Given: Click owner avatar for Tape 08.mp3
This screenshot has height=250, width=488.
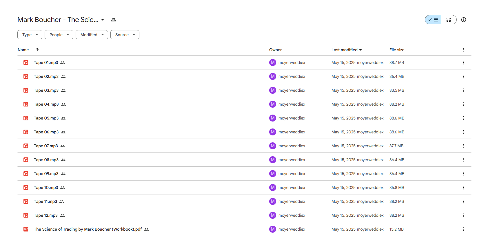Looking at the screenshot, I should (273, 160).
